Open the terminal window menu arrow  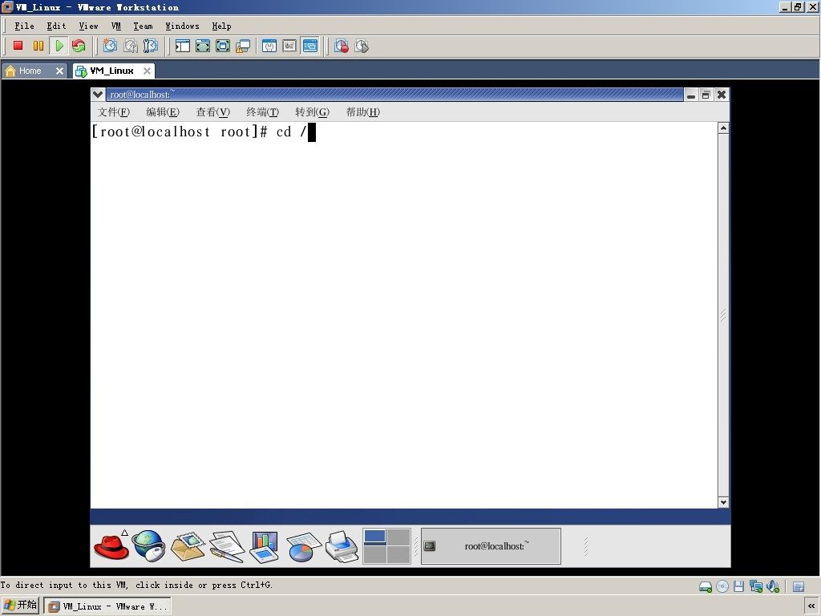[x=98, y=95]
